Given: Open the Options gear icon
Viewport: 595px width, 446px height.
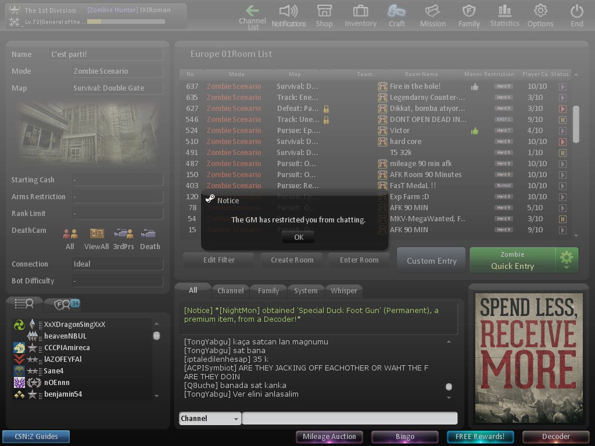Looking at the screenshot, I should click(x=540, y=16).
